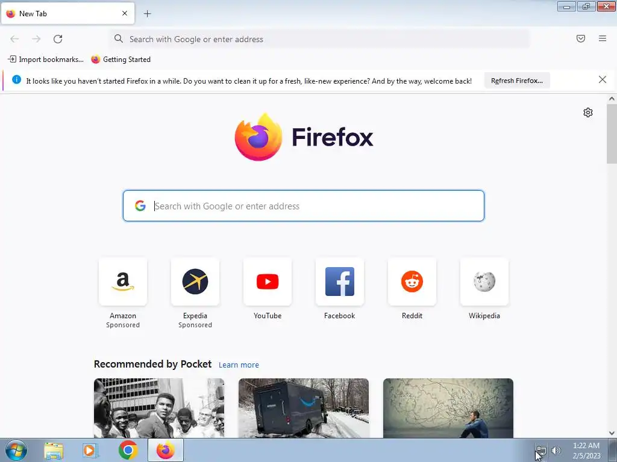Click the Google G icon in search box

point(140,206)
